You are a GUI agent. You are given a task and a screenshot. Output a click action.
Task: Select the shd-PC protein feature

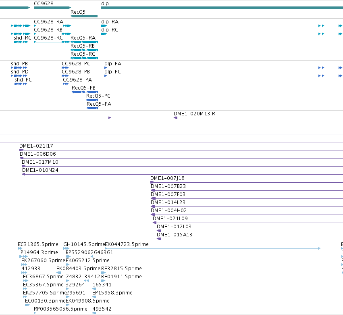(21, 84)
